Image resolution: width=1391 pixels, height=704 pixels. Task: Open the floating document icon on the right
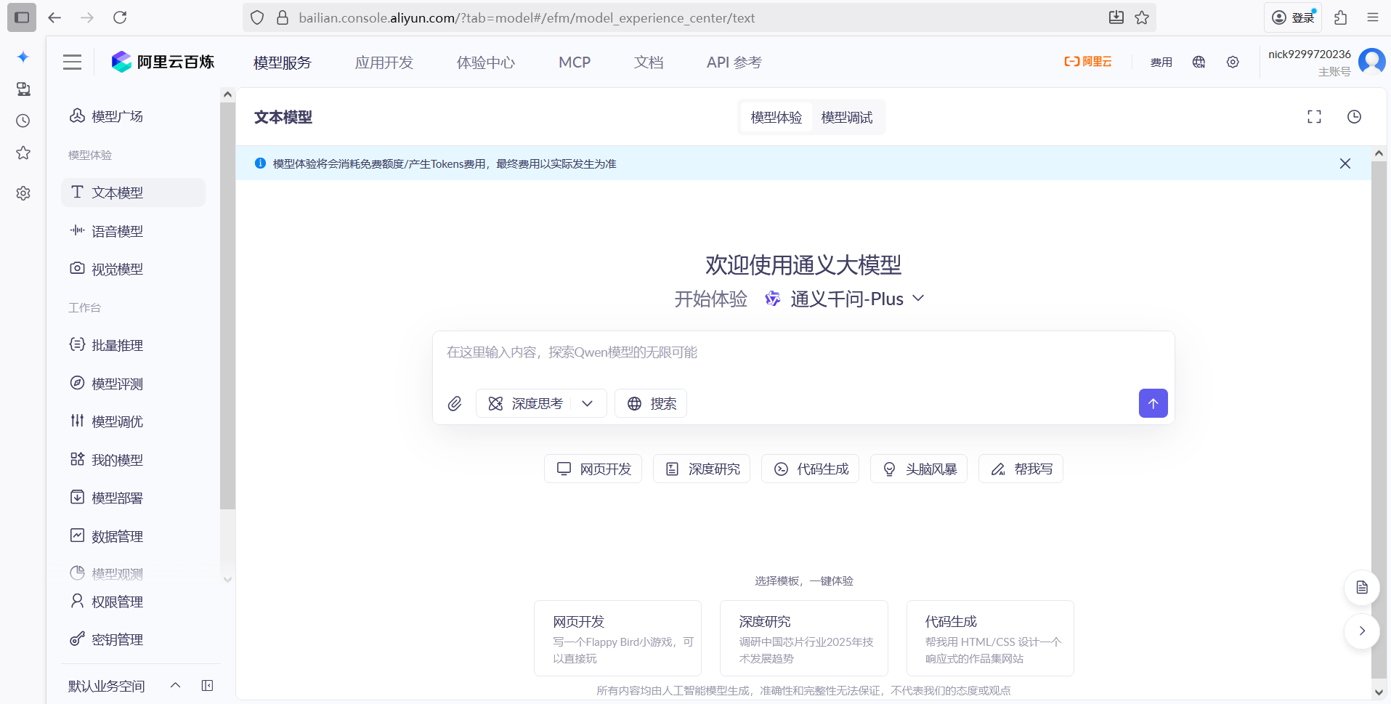pos(1362,588)
